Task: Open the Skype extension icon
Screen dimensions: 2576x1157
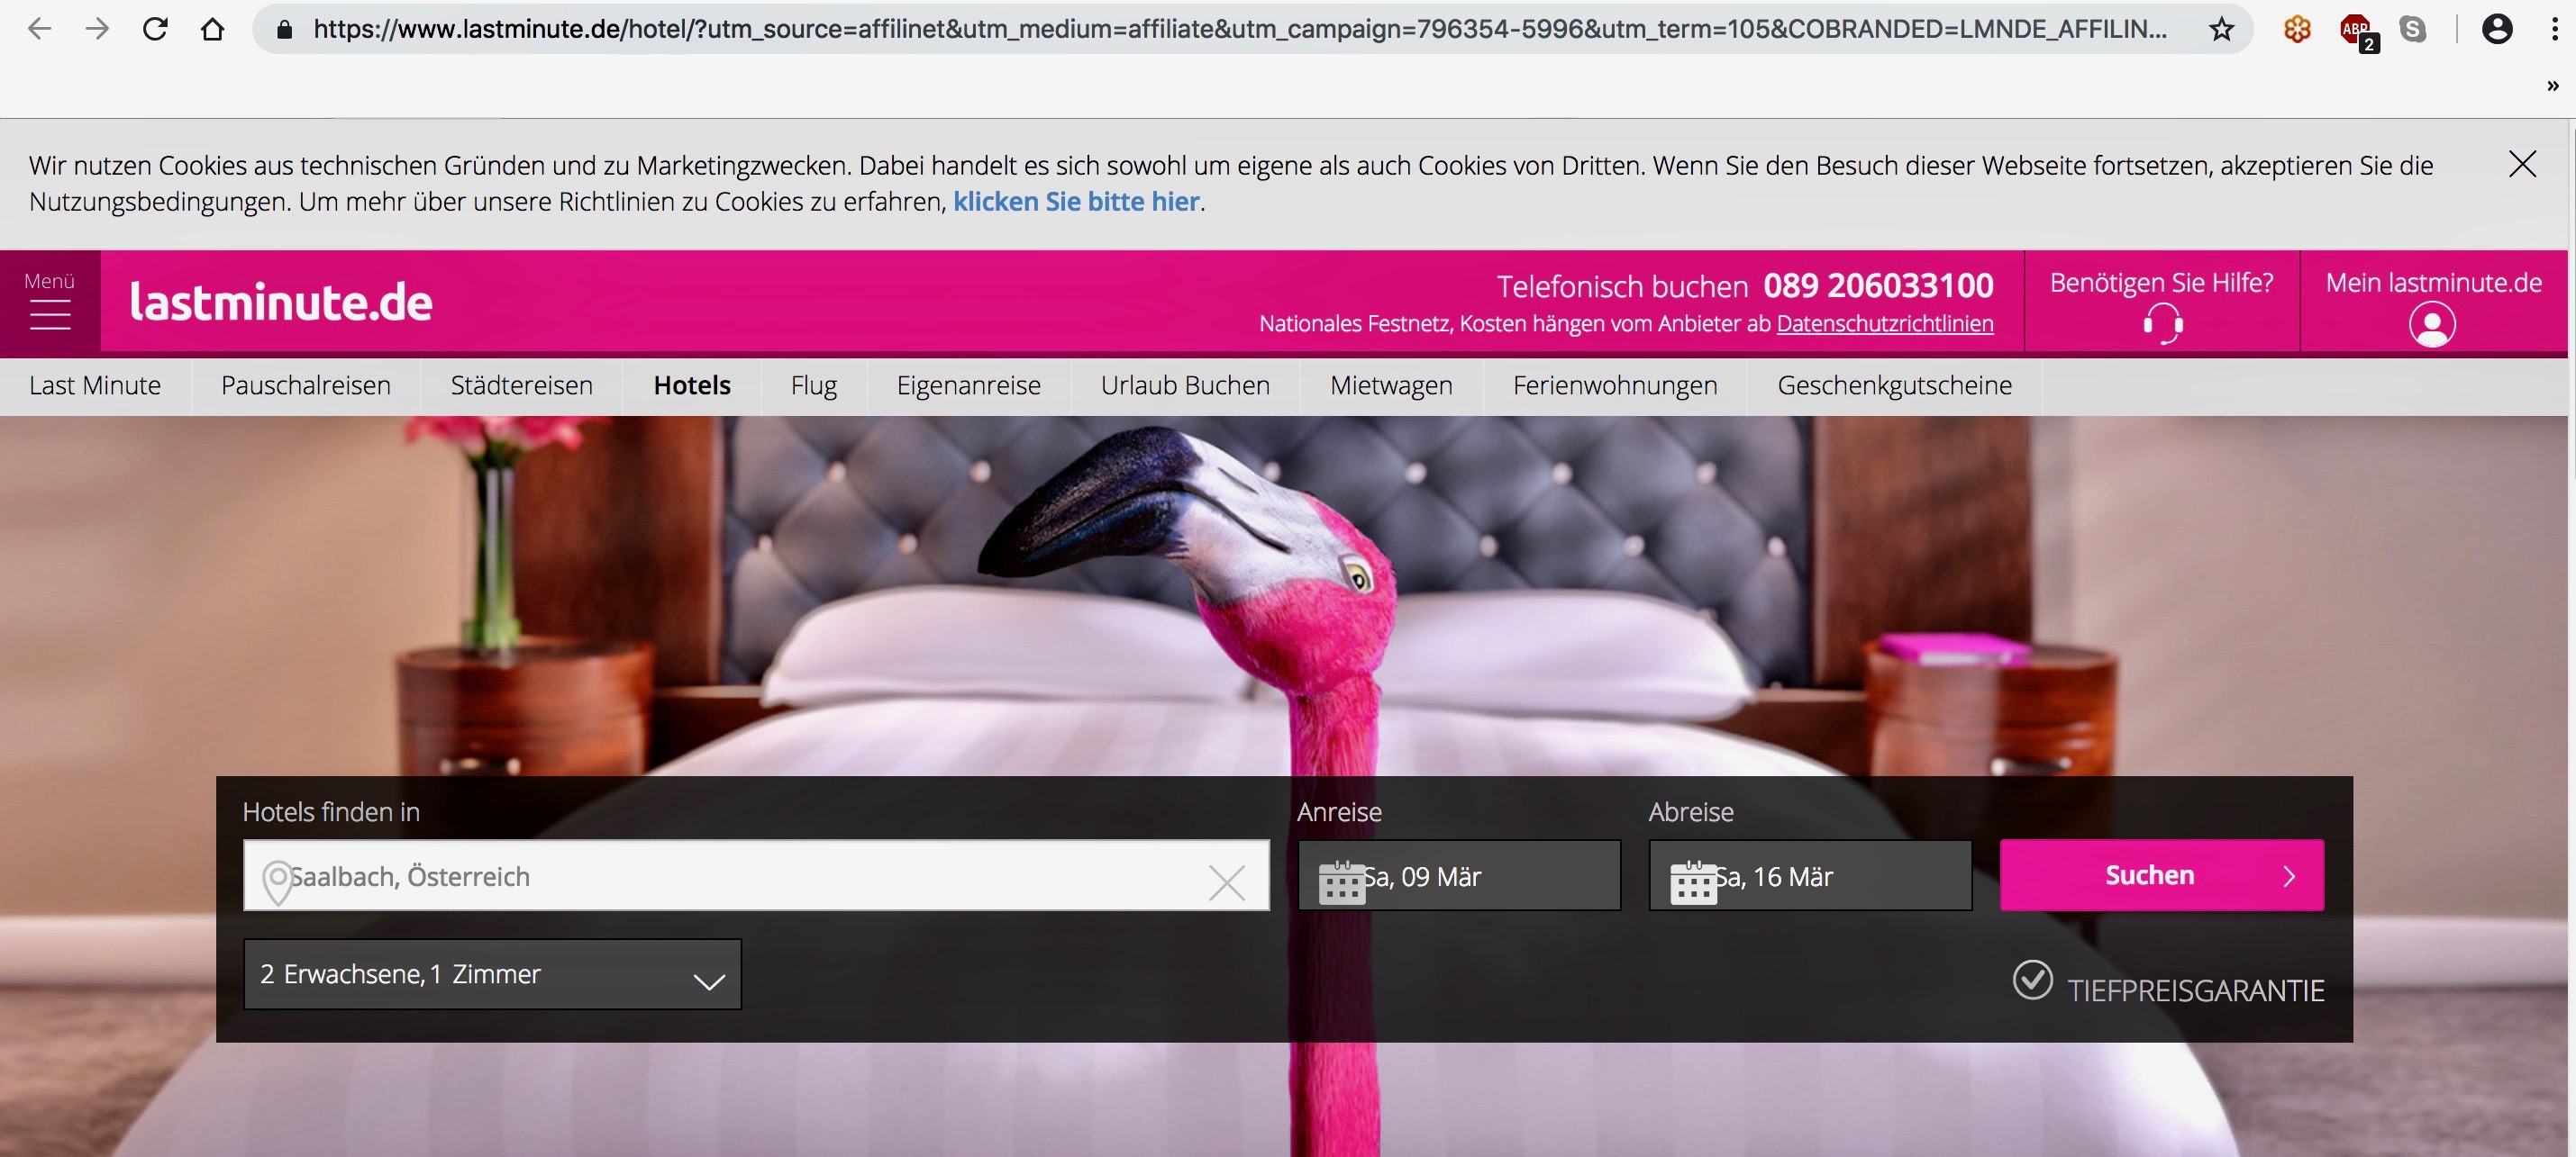Action: 2413,29
